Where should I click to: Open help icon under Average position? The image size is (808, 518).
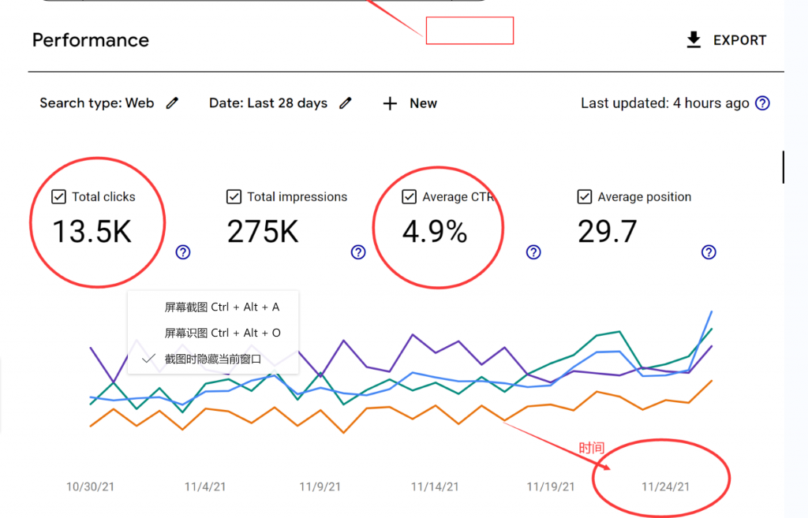click(x=709, y=252)
